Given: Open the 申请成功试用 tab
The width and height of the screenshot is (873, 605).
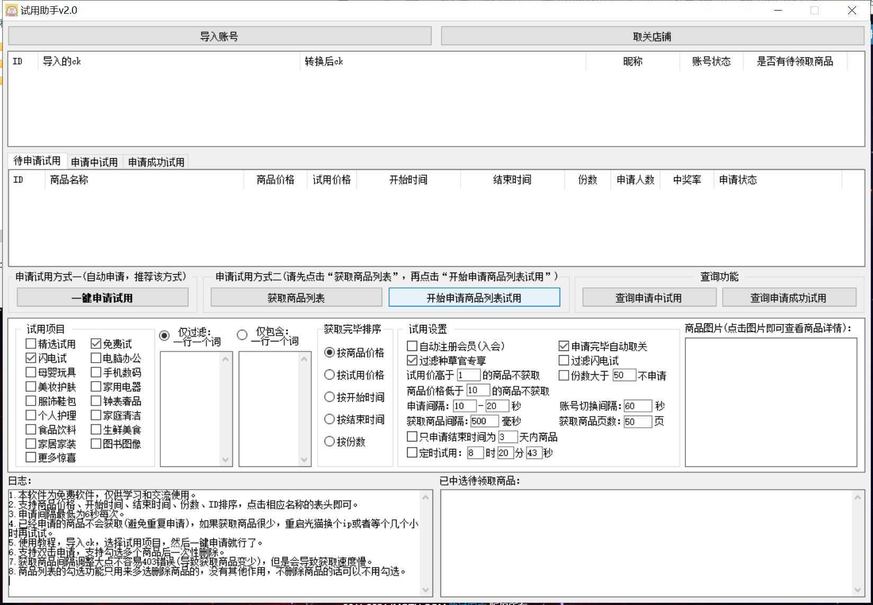Looking at the screenshot, I should [x=155, y=161].
